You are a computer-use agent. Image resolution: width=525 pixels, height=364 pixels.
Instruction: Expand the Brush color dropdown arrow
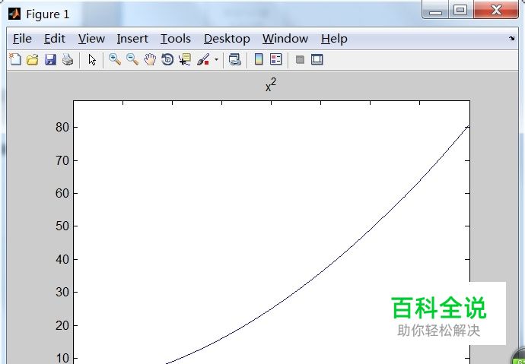pyautogui.click(x=216, y=60)
